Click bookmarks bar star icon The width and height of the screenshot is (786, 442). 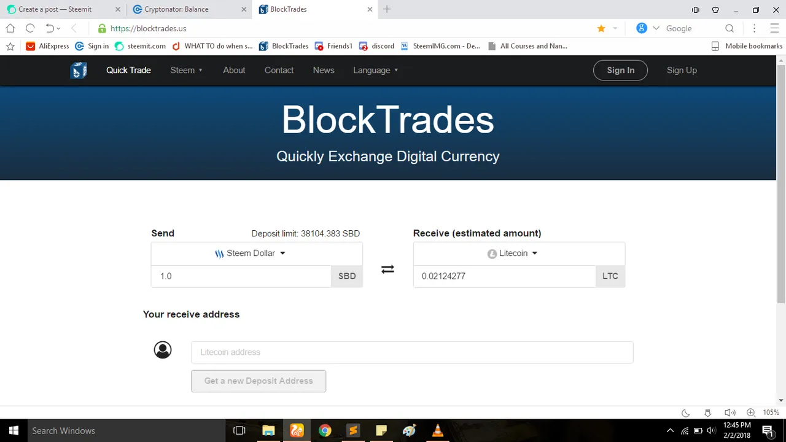click(10, 46)
